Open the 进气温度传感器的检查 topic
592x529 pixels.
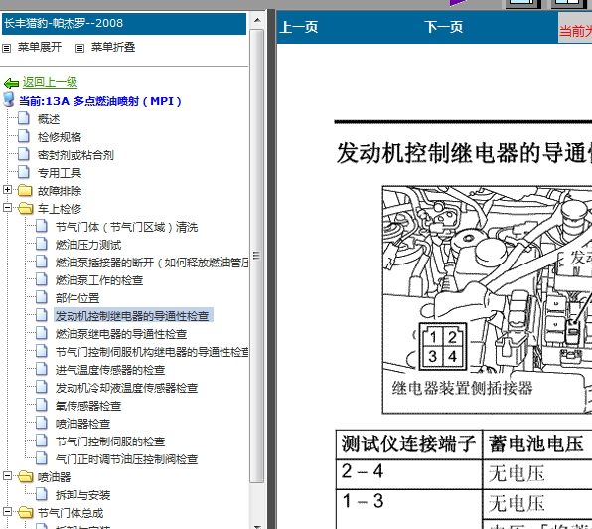[x=110, y=370]
